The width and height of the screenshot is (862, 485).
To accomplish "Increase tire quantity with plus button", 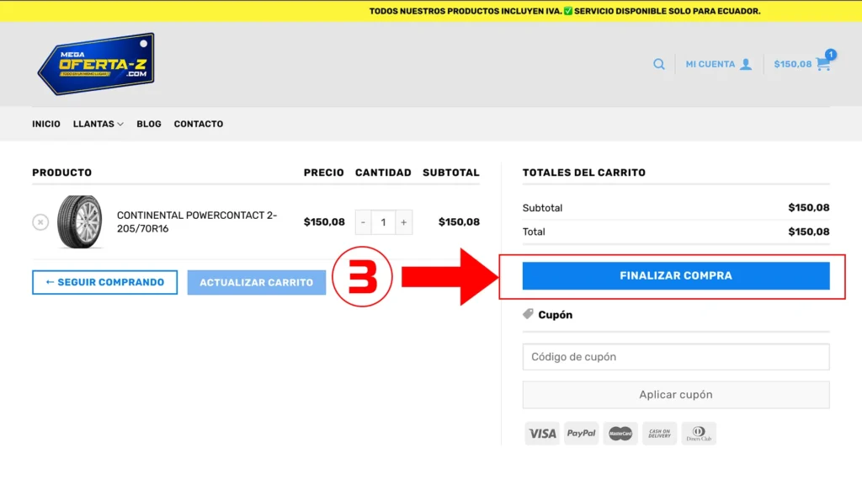I will tap(404, 222).
